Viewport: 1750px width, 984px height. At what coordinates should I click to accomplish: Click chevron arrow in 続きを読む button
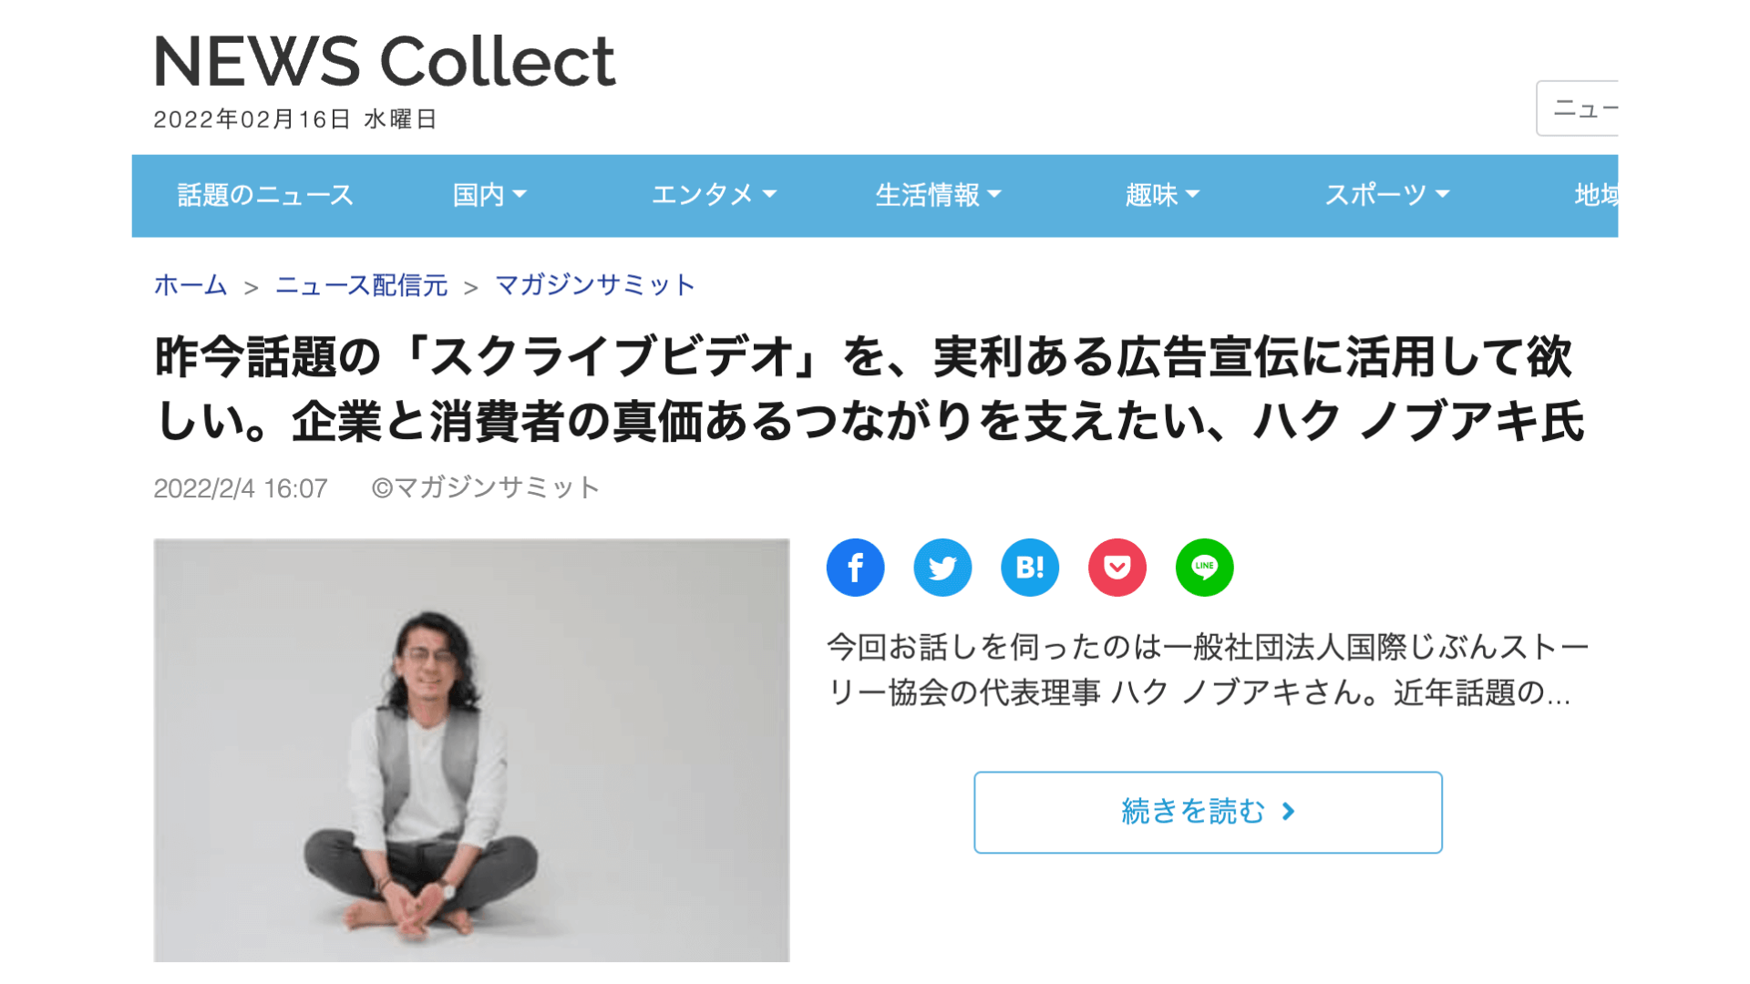tap(1289, 811)
